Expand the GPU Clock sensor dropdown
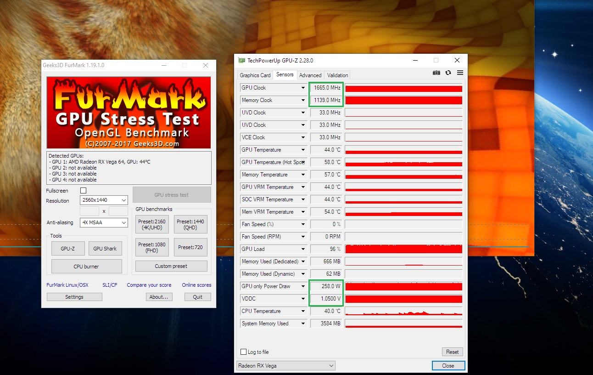Image resolution: width=593 pixels, height=375 pixels. coord(303,88)
